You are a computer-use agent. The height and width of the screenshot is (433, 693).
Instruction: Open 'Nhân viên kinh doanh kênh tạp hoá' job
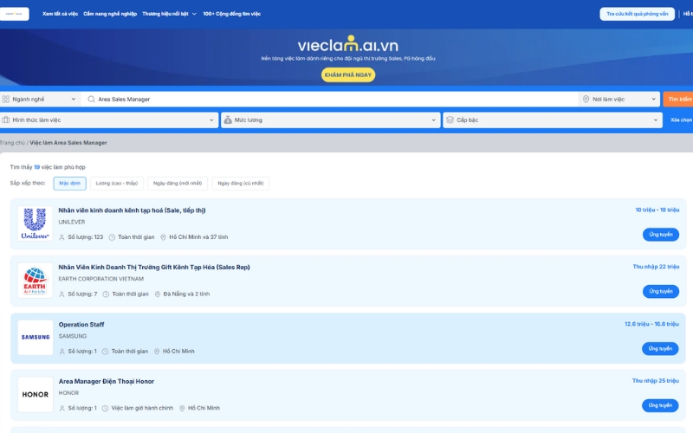point(133,210)
